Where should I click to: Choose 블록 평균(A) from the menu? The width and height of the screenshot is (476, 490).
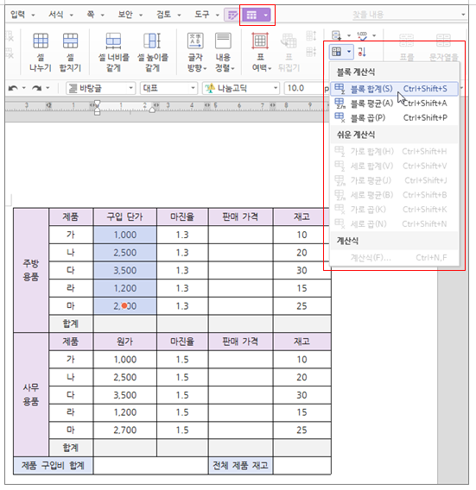click(x=394, y=104)
